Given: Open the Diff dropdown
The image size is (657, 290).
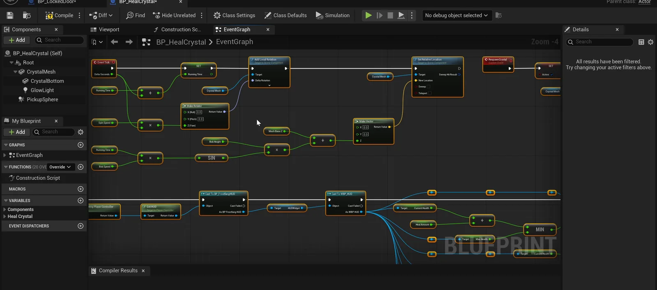Looking at the screenshot, I should click(x=101, y=16).
